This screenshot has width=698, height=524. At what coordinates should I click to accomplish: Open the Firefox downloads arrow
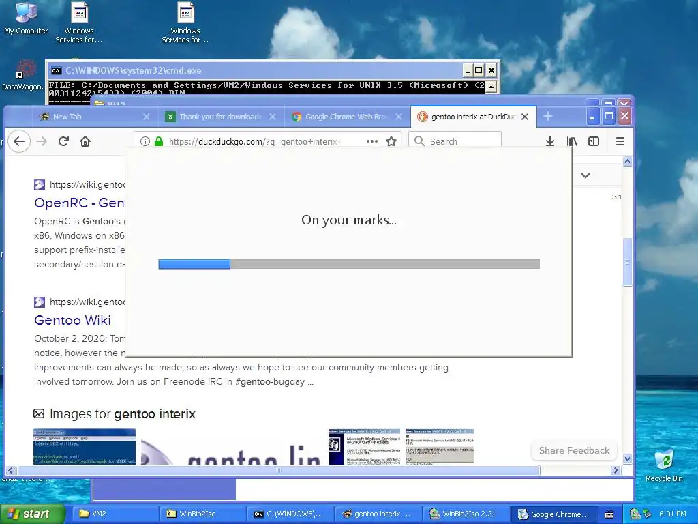pos(550,141)
